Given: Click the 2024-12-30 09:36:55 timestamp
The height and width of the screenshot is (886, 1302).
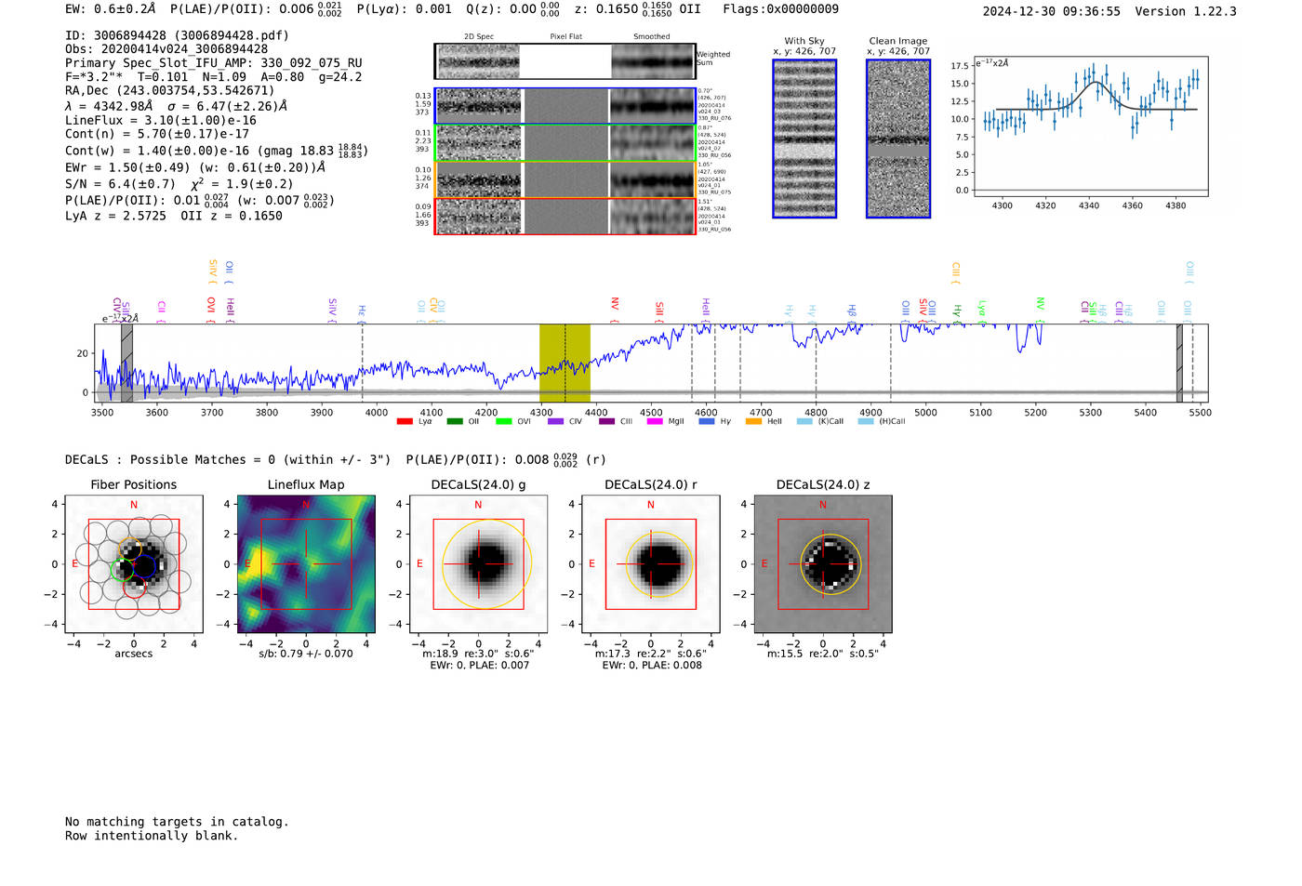Looking at the screenshot, I should [x=1052, y=11].
